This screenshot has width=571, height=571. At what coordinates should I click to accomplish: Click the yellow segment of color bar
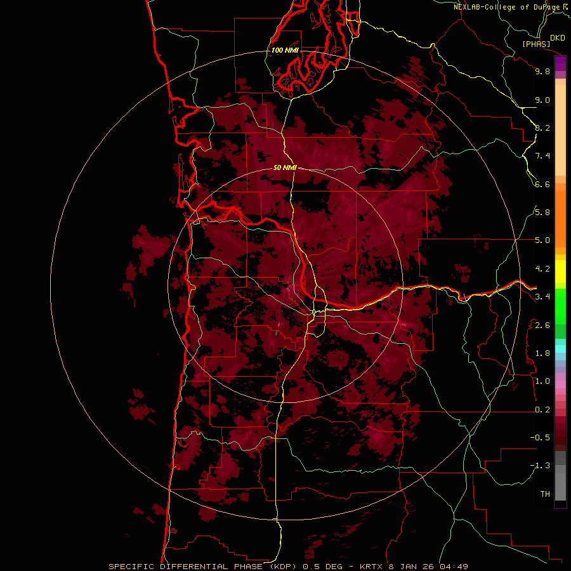tap(560, 272)
